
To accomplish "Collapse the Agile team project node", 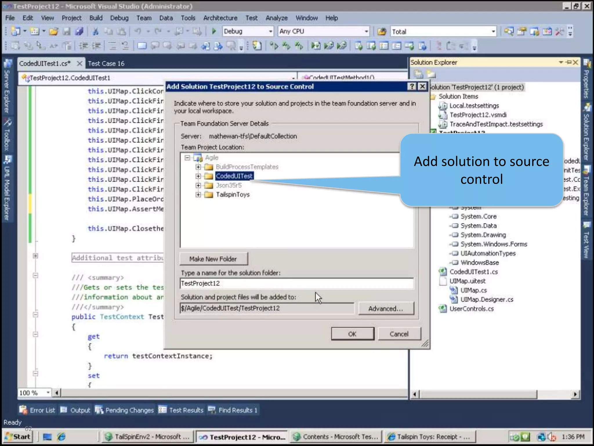I will (187, 158).
